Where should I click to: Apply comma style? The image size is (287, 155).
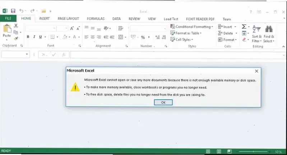point(149,37)
